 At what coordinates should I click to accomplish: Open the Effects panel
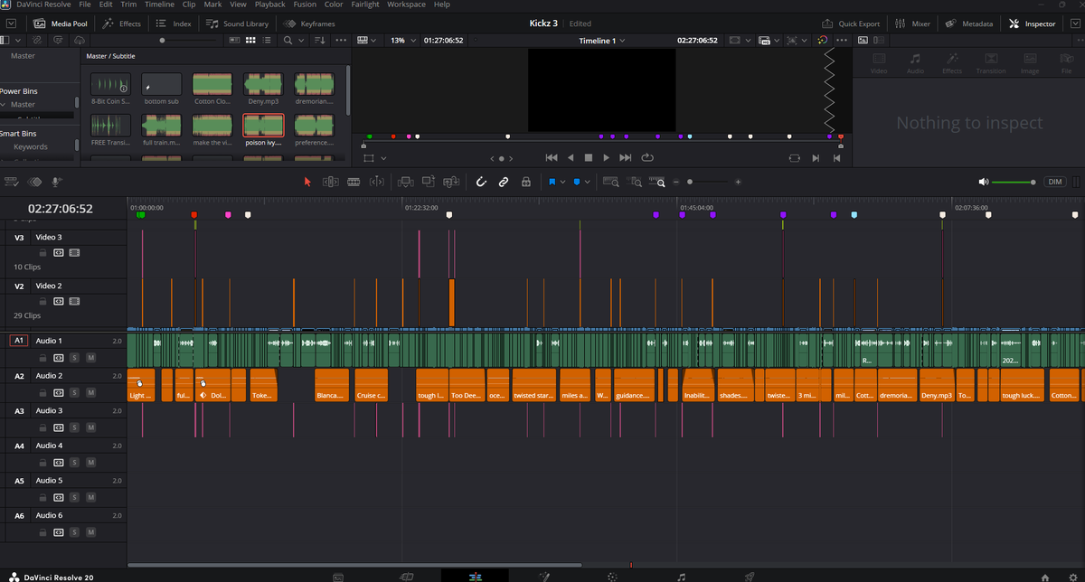tap(122, 23)
